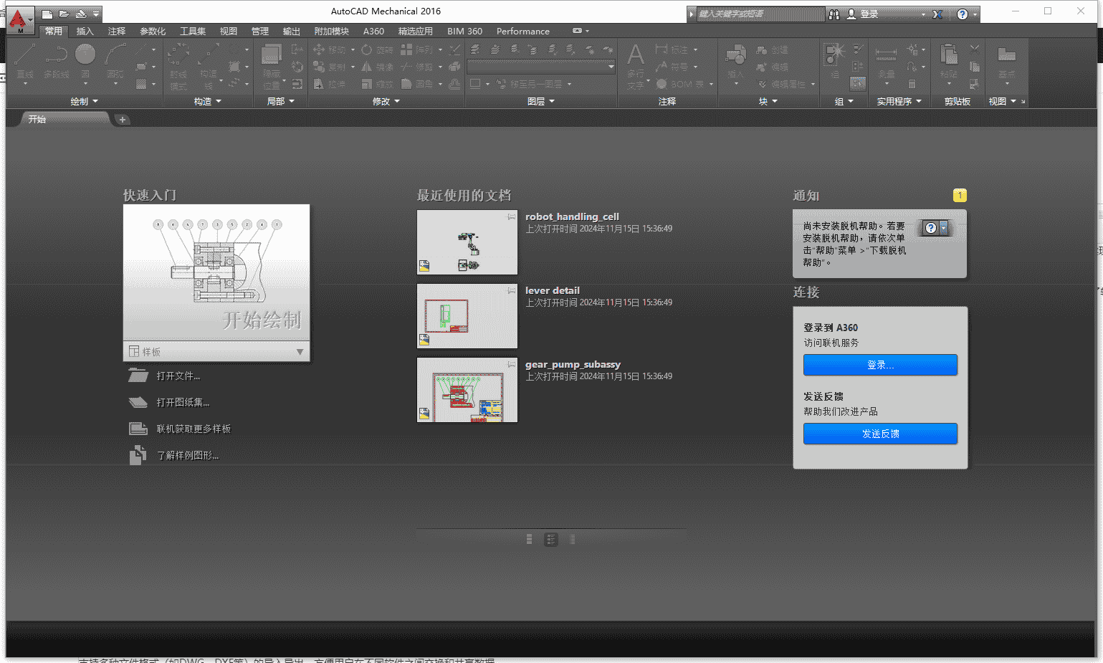
Task: Click the folder icon beside 打开文件
Action: click(138, 376)
